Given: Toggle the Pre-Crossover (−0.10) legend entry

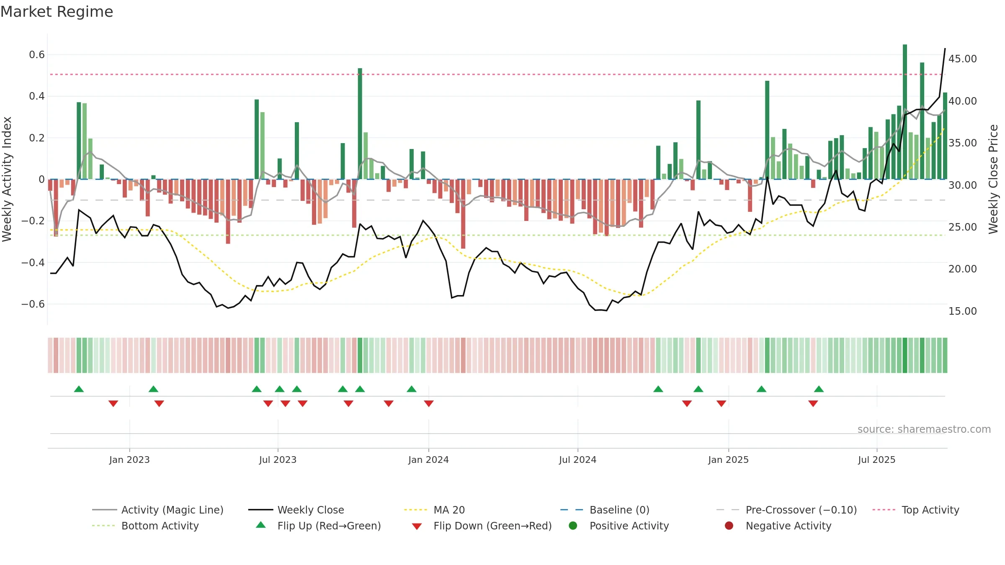Looking at the screenshot, I should (x=786, y=510).
